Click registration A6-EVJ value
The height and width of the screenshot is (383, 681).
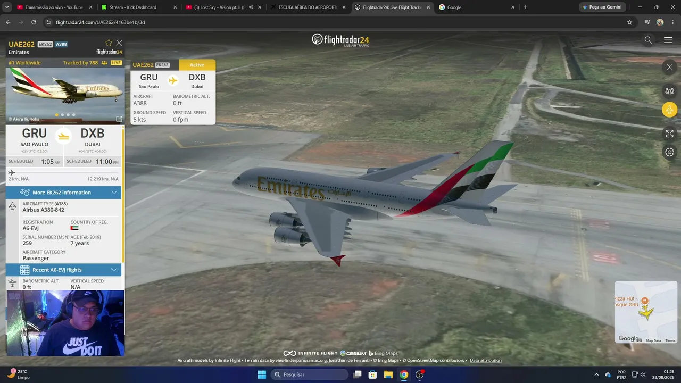point(31,228)
